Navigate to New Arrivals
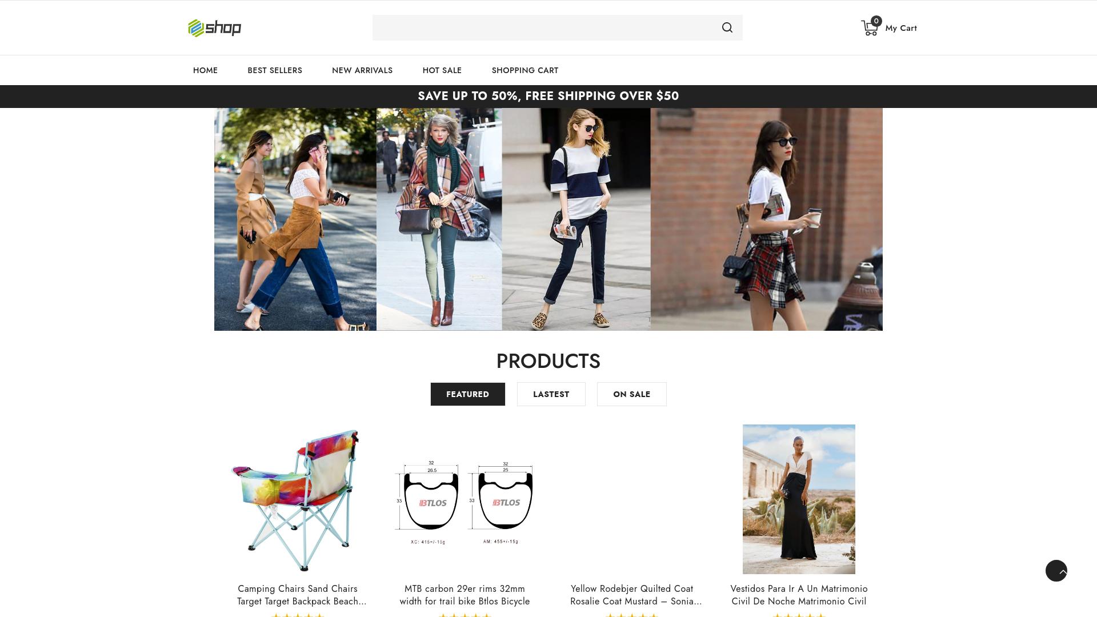 point(362,70)
